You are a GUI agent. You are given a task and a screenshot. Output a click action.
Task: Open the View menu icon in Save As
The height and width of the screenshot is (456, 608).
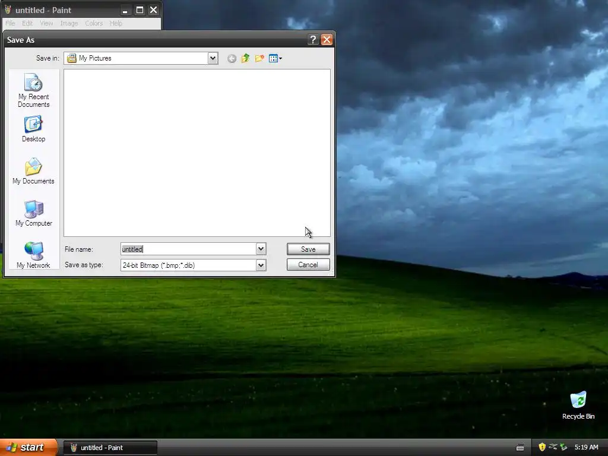tap(275, 59)
